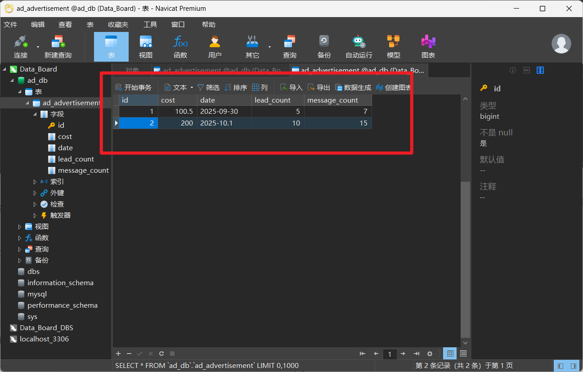Image resolution: width=583 pixels, height=372 pixels.
Task: Click the user avatar profile icon
Action: (561, 44)
